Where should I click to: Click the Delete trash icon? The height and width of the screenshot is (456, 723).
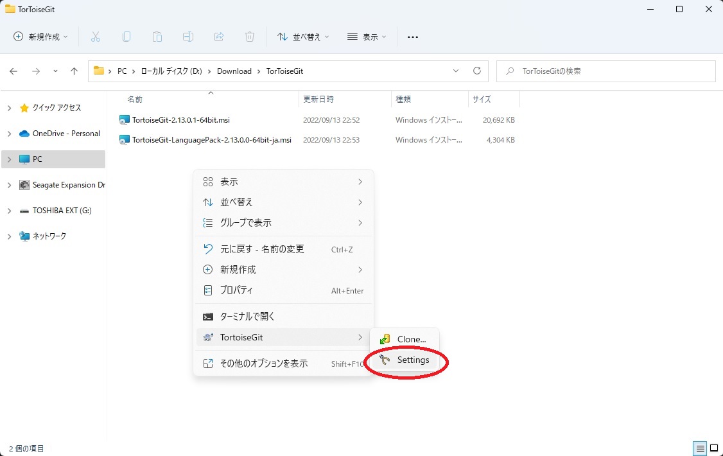pyautogui.click(x=249, y=37)
